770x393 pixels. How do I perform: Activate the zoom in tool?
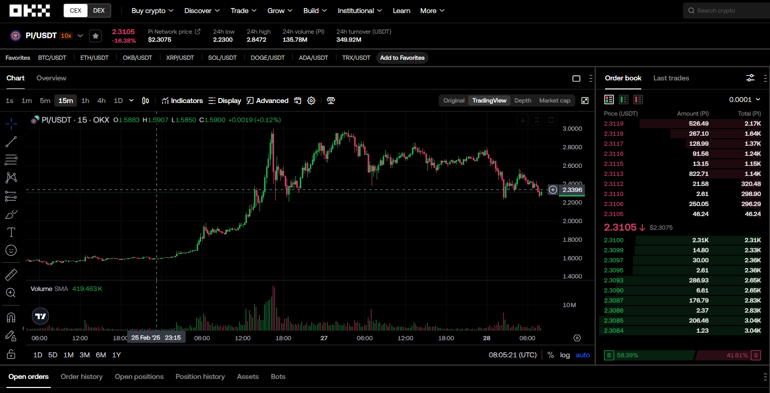pos(11,292)
